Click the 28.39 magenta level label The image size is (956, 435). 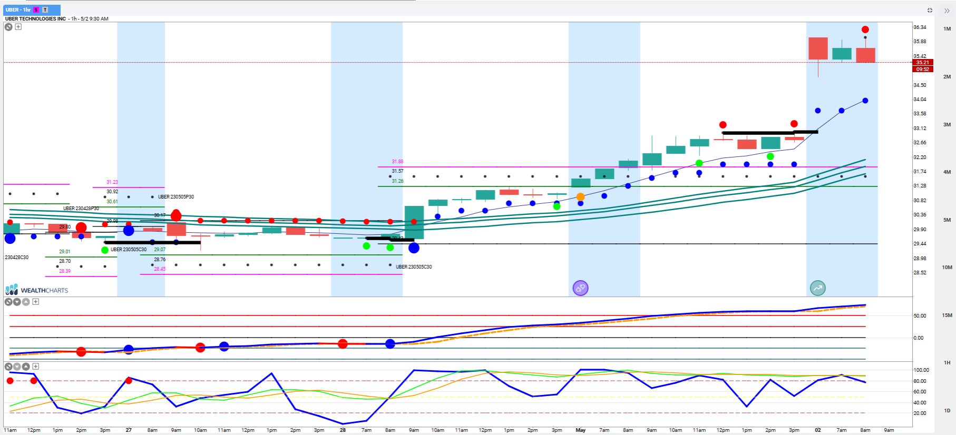(x=65, y=271)
